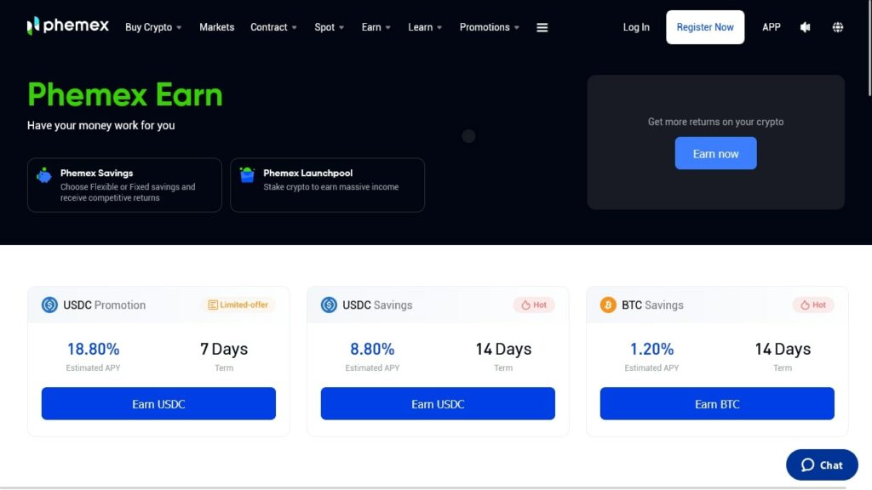Click the announcements megaphone icon
Screen dimensions: 872x490
pos(805,27)
